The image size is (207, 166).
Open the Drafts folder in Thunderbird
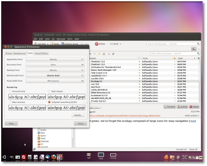click(x=42, y=130)
